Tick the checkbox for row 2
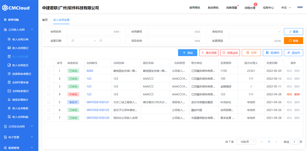This screenshot has height=151, width=307. coord(49,79)
